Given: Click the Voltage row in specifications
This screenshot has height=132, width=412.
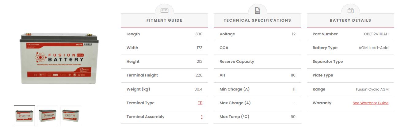Looking at the screenshot, I should point(257,34).
